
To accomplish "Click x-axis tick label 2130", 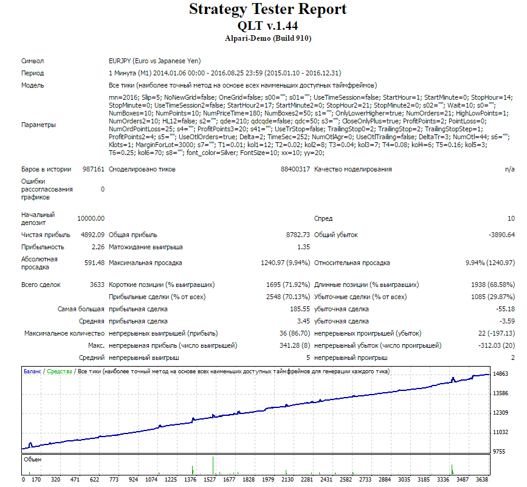I will pyautogui.click(x=288, y=479).
